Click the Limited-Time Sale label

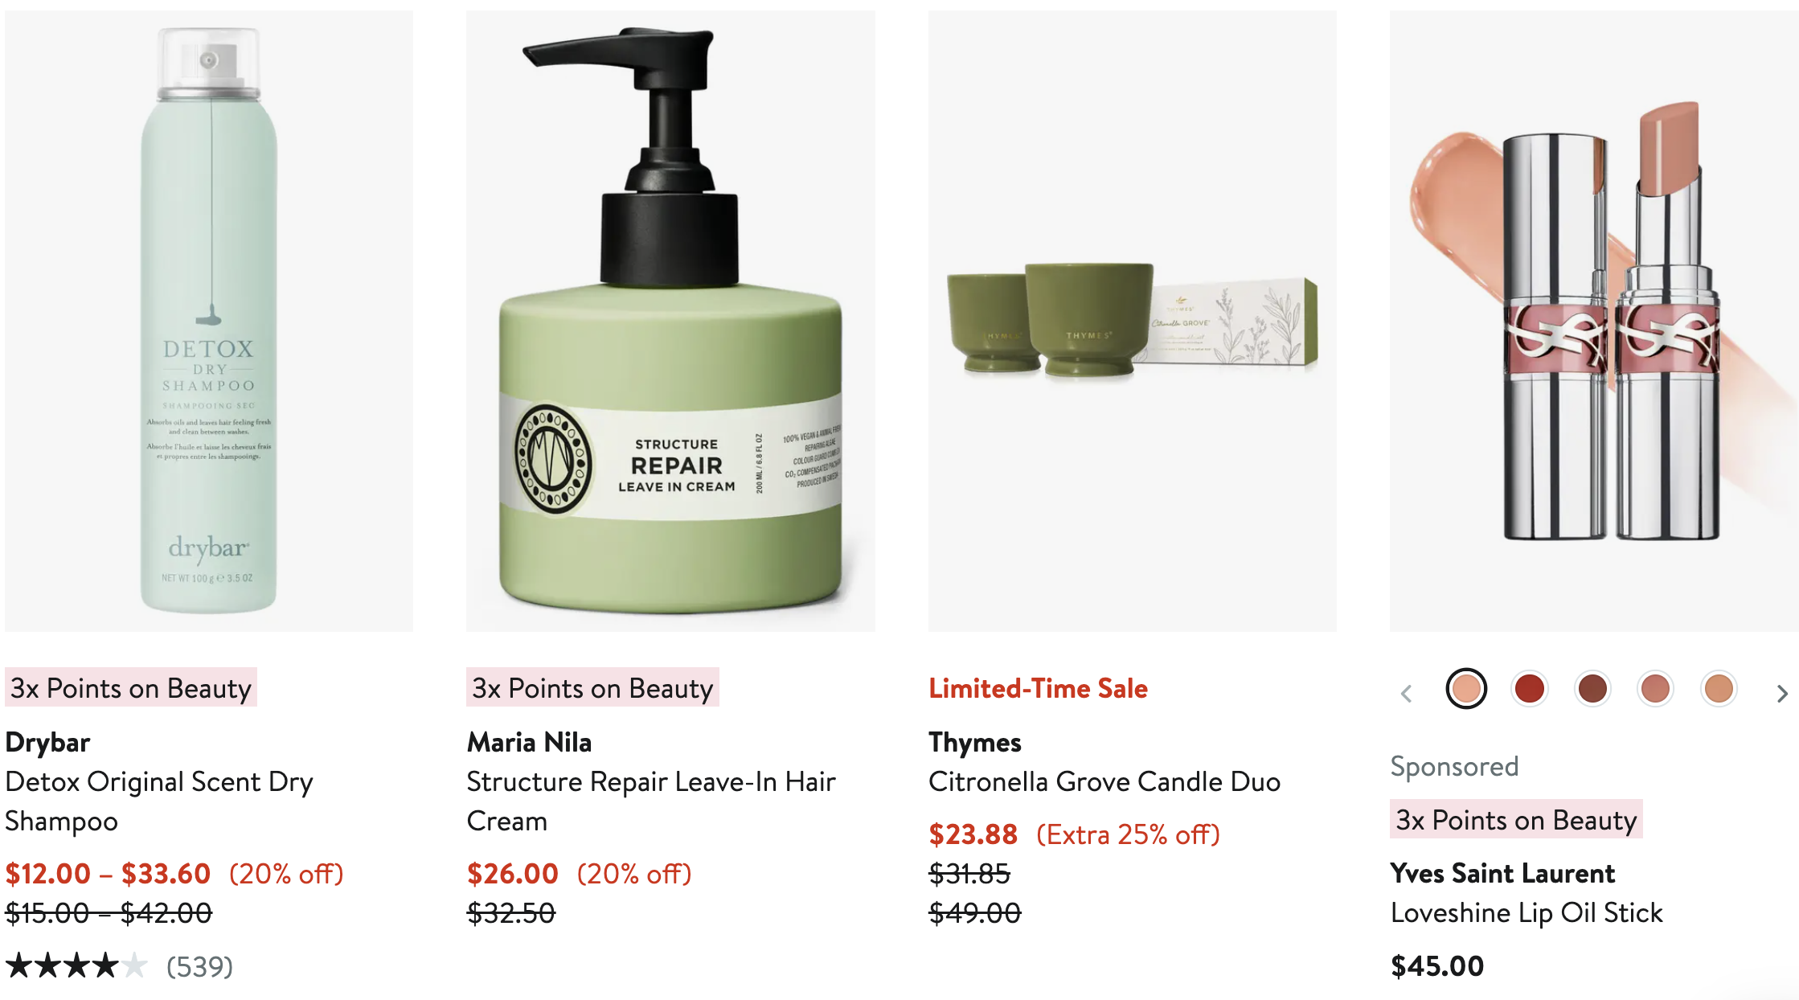(1038, 689)
